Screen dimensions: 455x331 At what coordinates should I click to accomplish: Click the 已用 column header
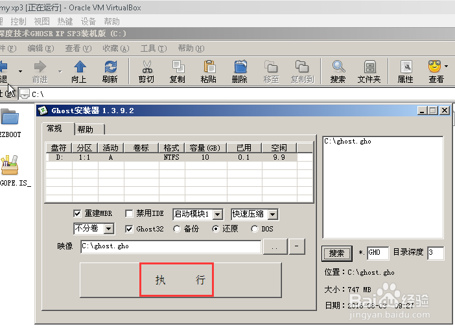click(x=244, y=148)
